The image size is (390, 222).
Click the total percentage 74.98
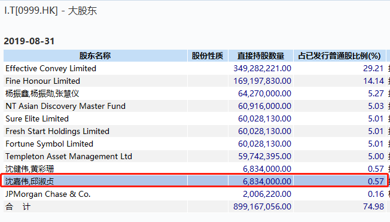coord(373,206)
